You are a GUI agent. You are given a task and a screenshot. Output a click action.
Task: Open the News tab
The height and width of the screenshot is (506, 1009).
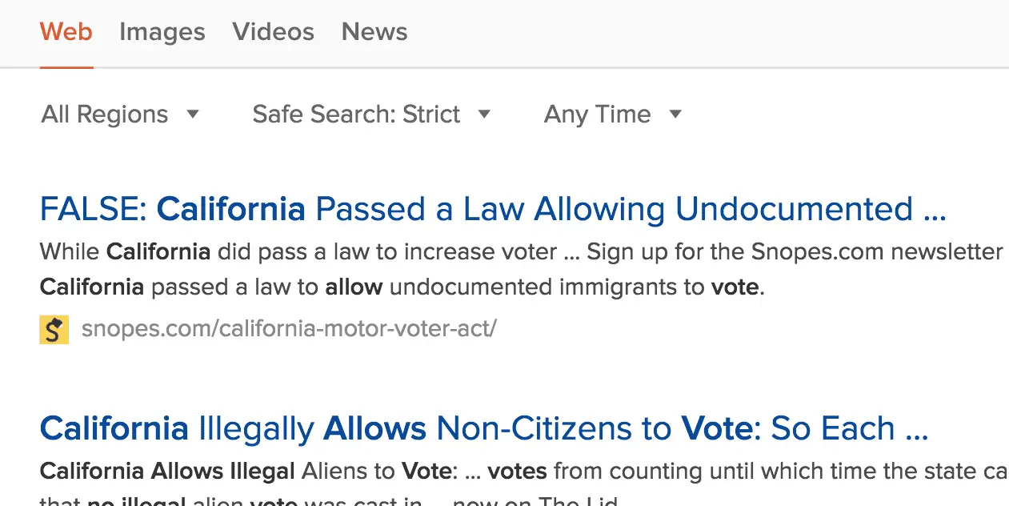click(374, 32)
